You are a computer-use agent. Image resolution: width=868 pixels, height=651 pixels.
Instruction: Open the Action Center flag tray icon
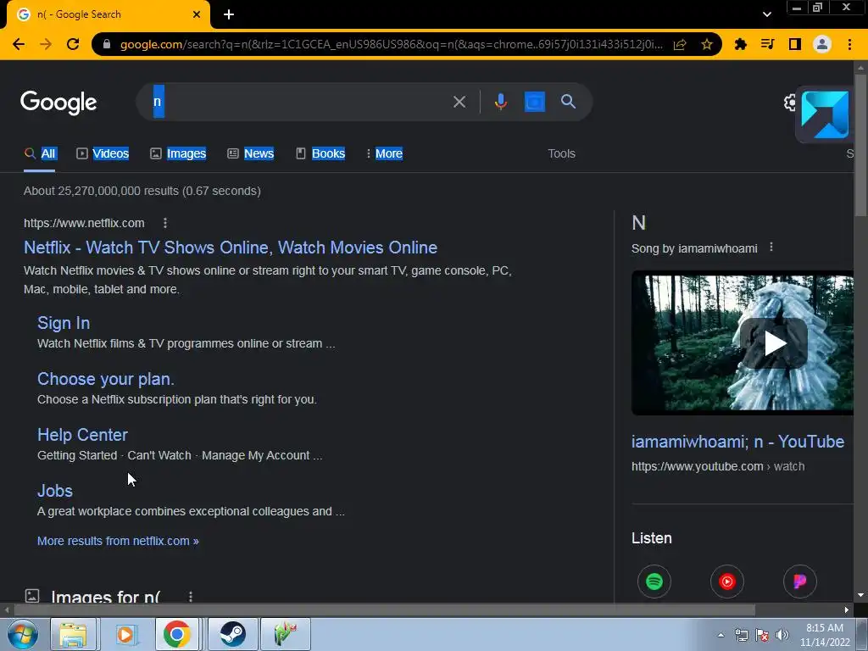pos(762,635)
